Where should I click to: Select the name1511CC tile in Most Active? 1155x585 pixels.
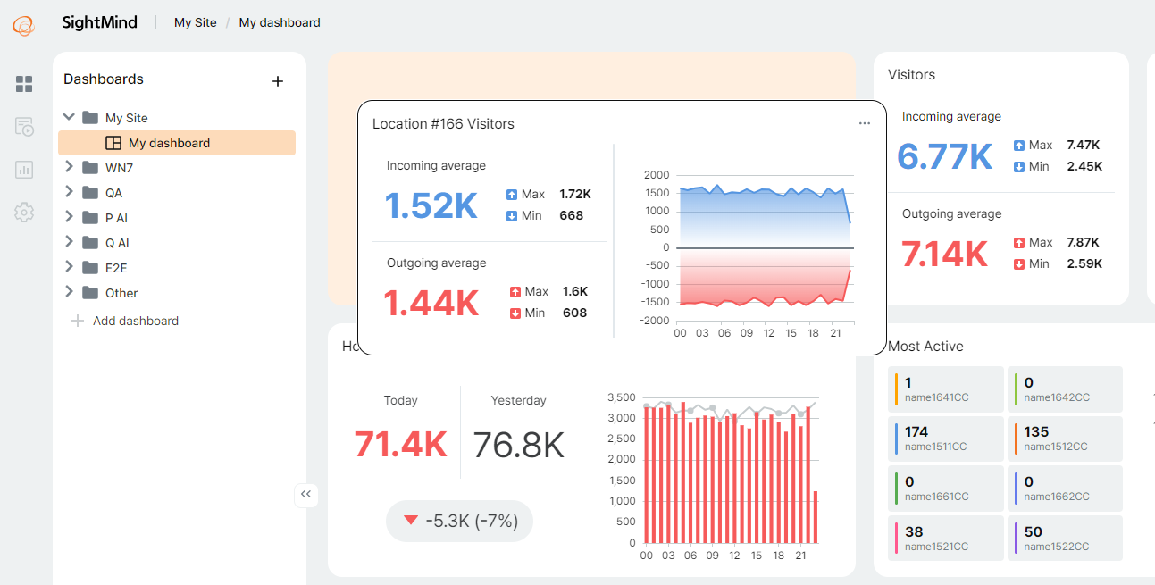coord(945,439)
